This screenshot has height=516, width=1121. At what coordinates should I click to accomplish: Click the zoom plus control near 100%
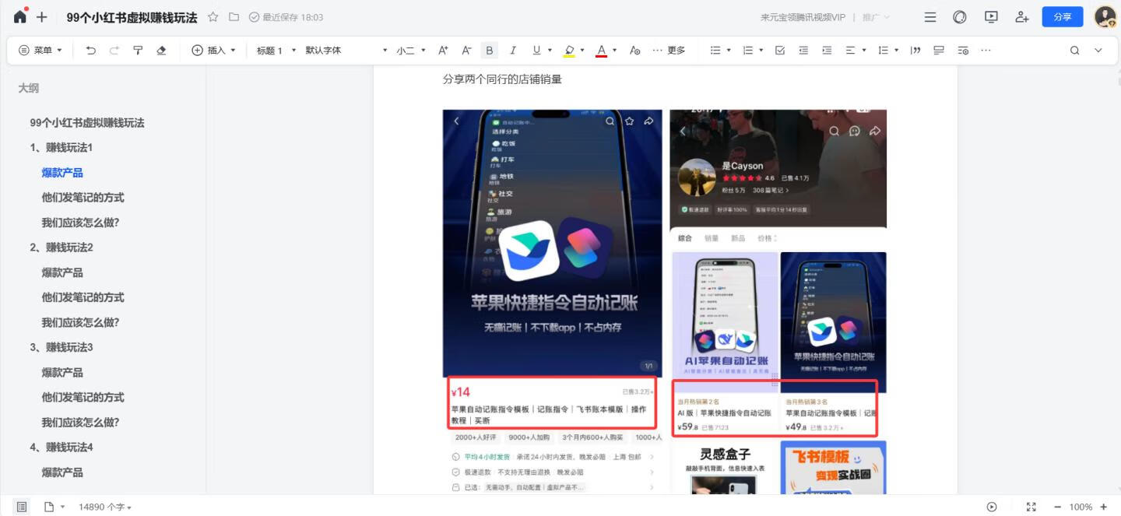tap(1105, 507)
